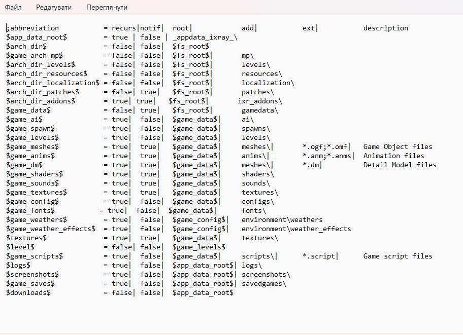This screenshot has width=463, height=335.
Task: Click the 'Game script files' description
Action: [398, 256]
